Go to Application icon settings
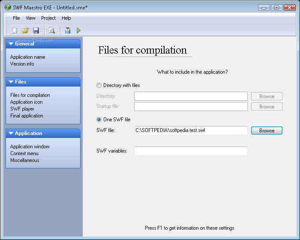 [x=27, y=102]
